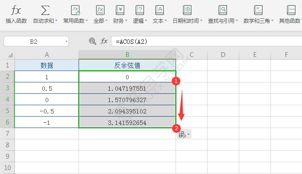Open Other Functions (其他函数) icon

[291, 11]
